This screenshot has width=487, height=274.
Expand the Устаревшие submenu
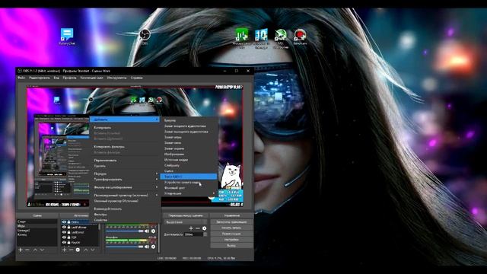click(189, 193)
